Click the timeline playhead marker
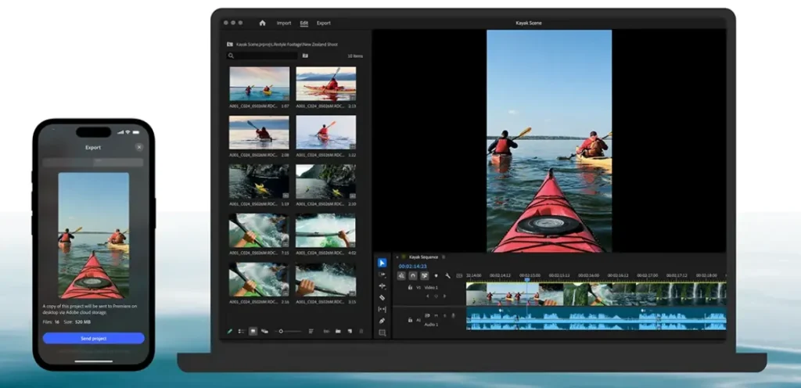This screenshot has height=388, width=801. (527, 280)
